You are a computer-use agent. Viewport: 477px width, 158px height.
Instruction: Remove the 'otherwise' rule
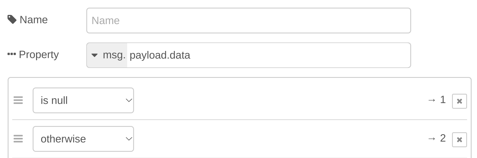pyautogui.click(x=459, y=140)
